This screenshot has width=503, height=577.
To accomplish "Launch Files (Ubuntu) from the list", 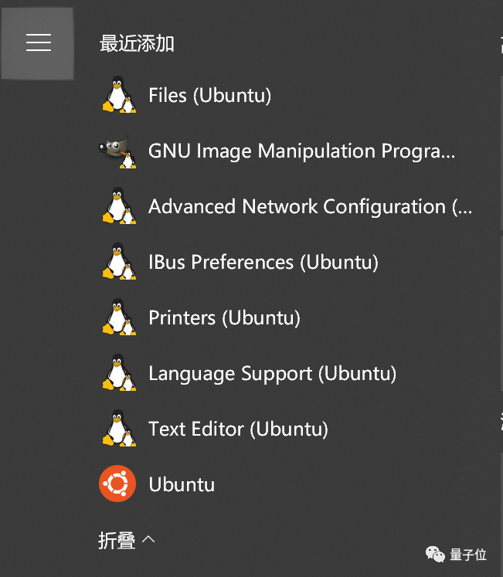I will tap(209, 96).
